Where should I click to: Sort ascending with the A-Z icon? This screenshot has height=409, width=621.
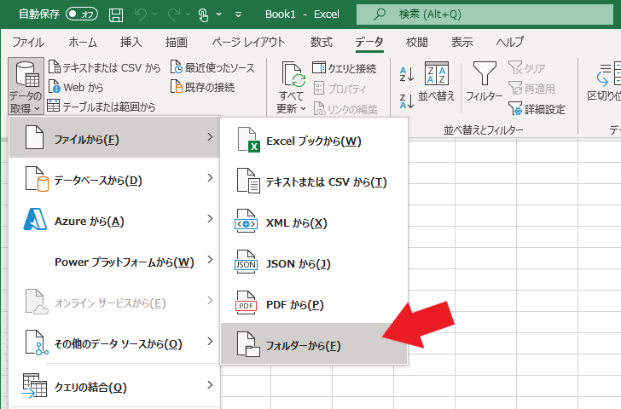pos(407,74)
